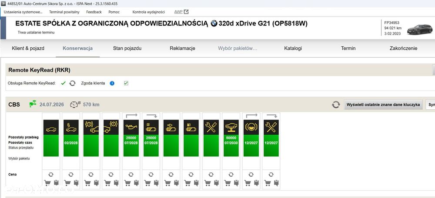Refresh the Remote KeyRead status icon
Viewport: 435px width, 198px height.
(72, 83)
